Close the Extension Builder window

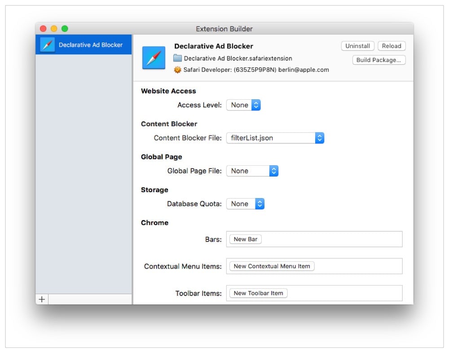click(x=43, y=29)
